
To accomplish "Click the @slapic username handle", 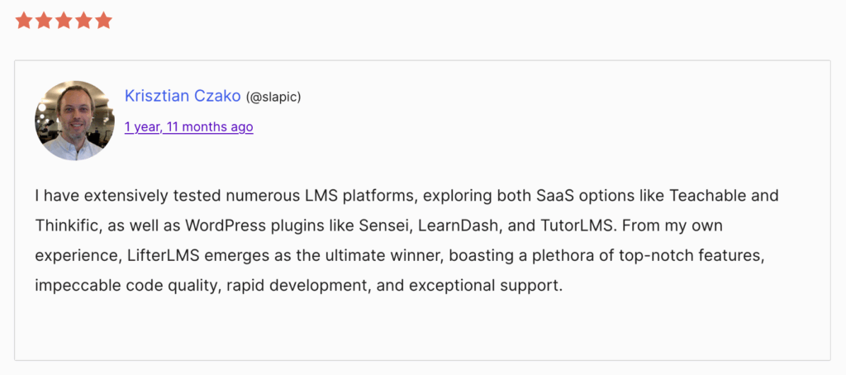I will pyautogui.click(x=273, y=97).
